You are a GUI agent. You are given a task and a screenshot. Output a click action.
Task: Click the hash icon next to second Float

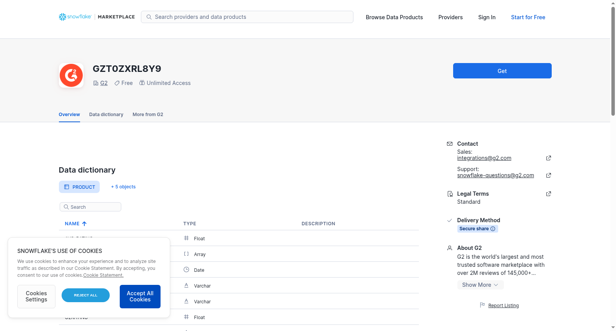(x=186, y=317)
